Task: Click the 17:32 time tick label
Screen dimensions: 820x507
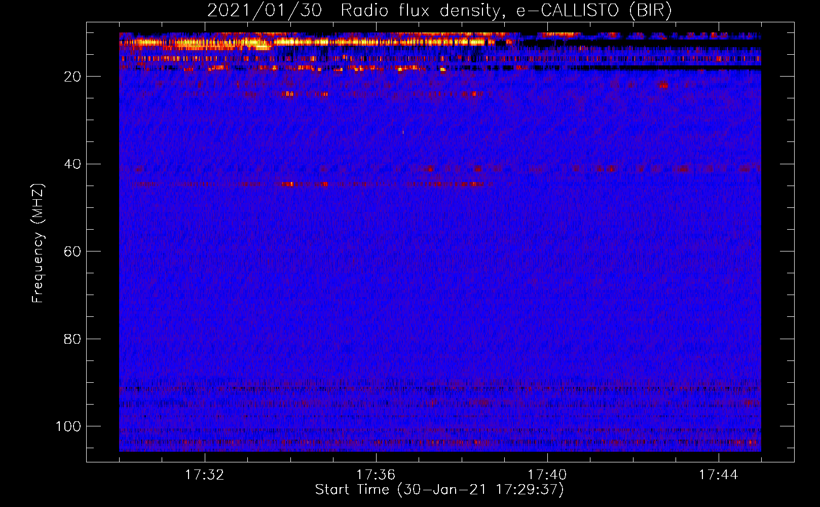Action: coord(205,475)
